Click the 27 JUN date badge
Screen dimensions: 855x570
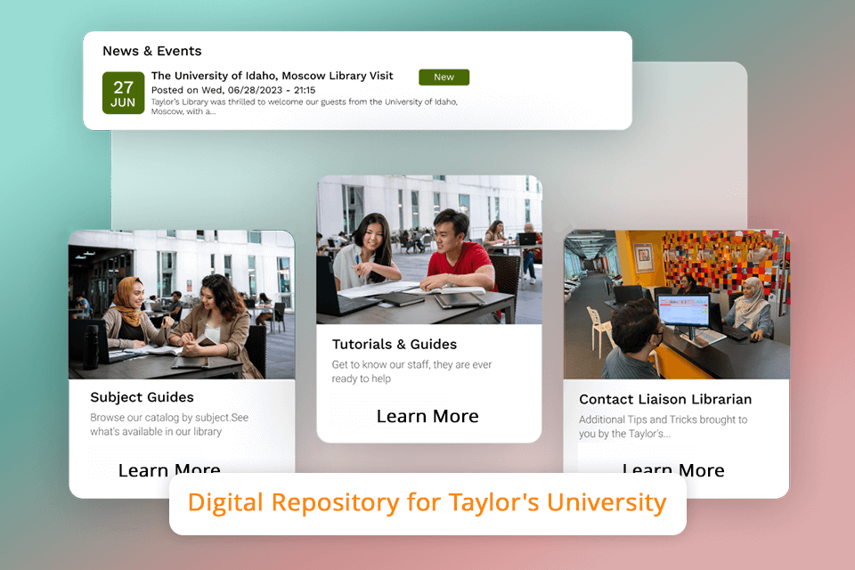click(x=123, y=93)
